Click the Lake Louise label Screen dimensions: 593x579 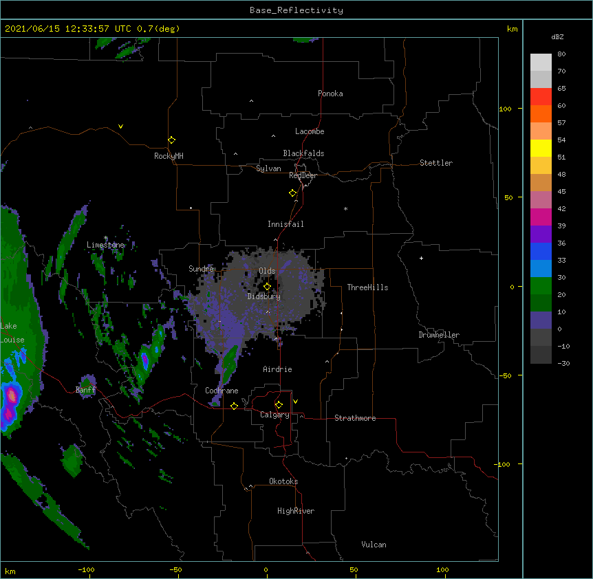12,333
